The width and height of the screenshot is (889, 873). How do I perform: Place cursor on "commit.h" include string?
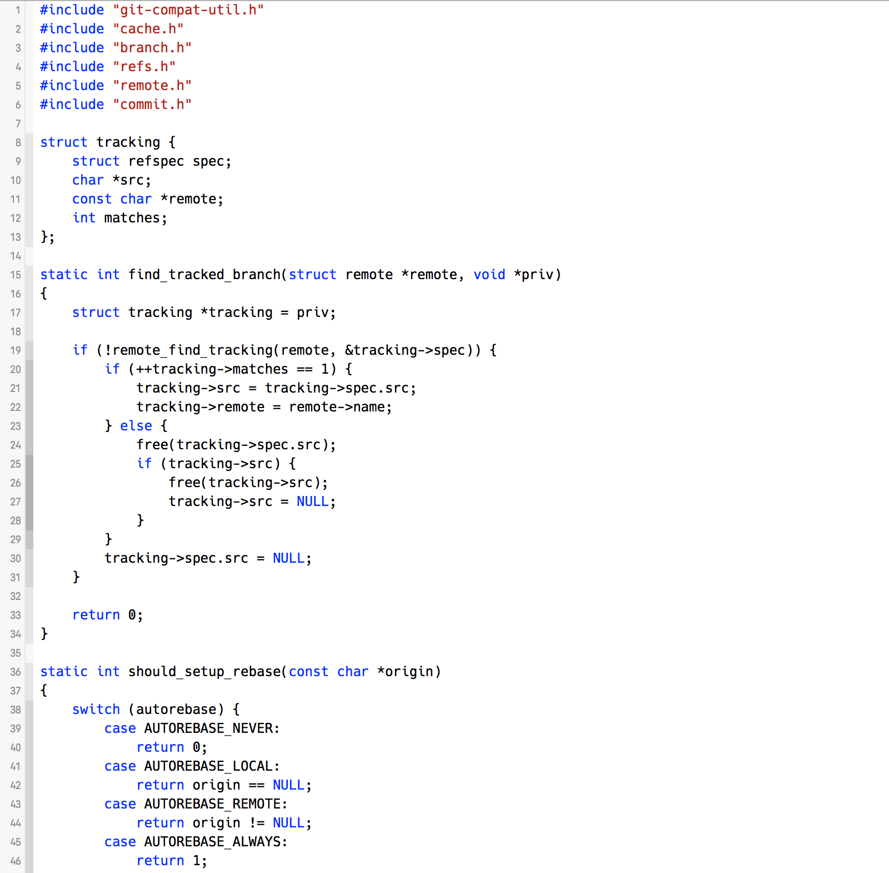point(152,105)
